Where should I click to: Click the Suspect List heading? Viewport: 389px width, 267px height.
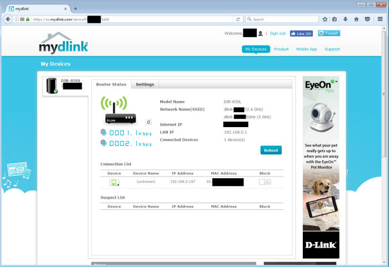click(x=113, y=198)
